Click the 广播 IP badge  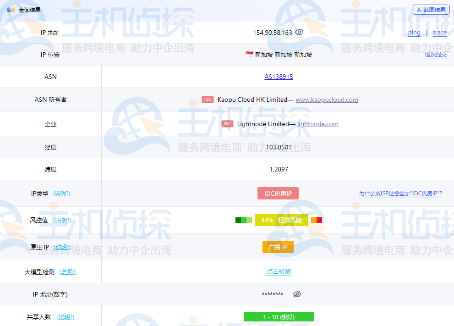click(278, 247)
